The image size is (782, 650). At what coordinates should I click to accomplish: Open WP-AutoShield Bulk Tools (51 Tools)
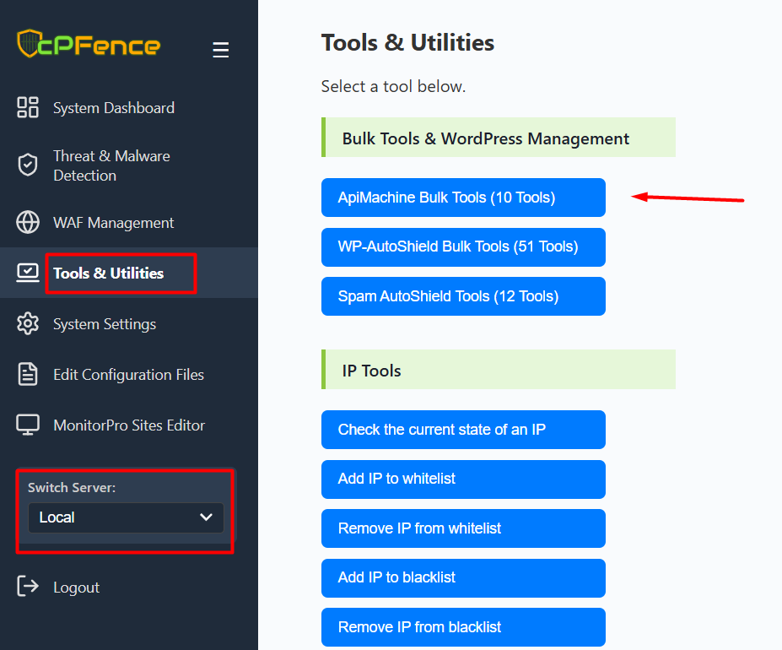pos(463,247)
